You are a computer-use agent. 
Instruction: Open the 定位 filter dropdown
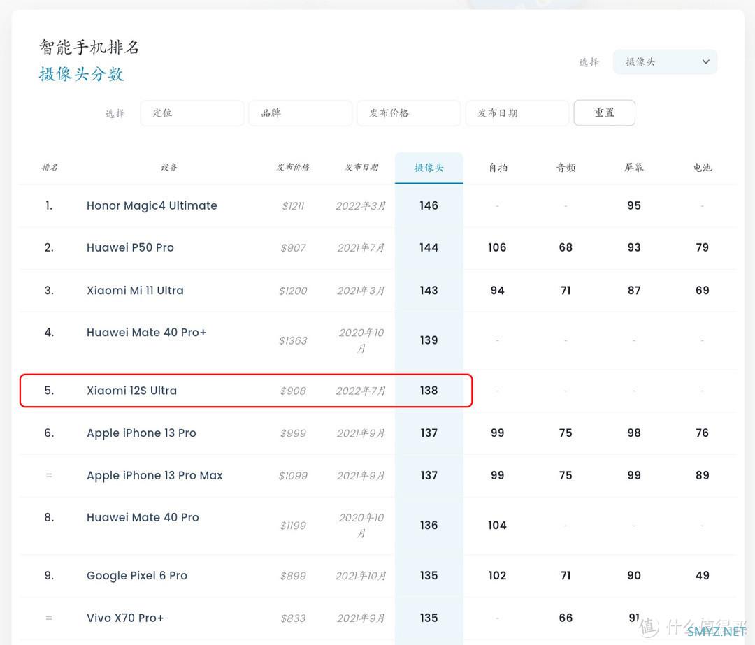[x=192, y=113]
